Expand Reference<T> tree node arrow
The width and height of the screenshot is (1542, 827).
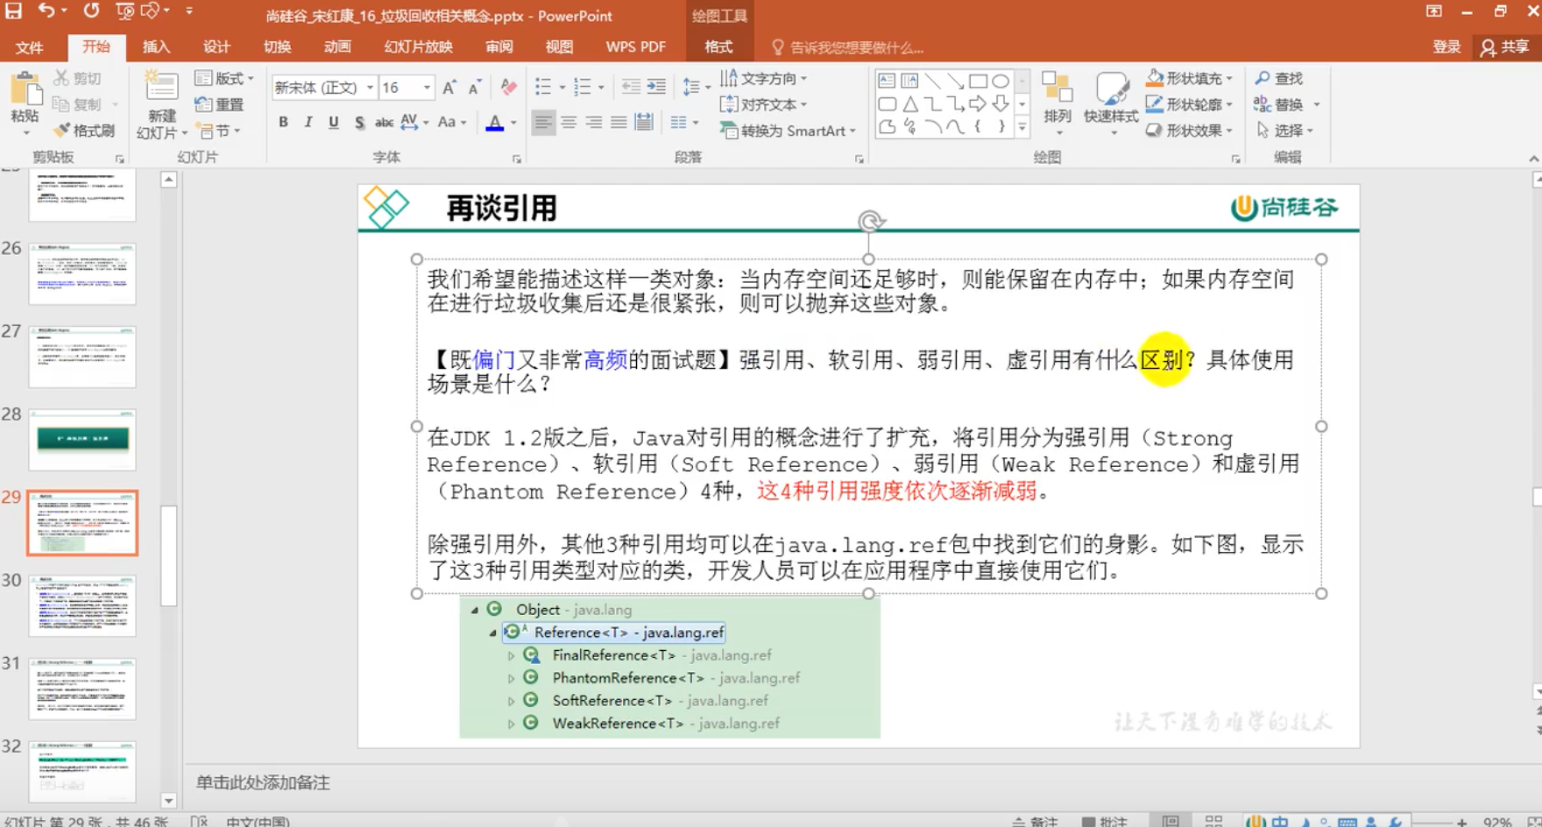(492, 633)
